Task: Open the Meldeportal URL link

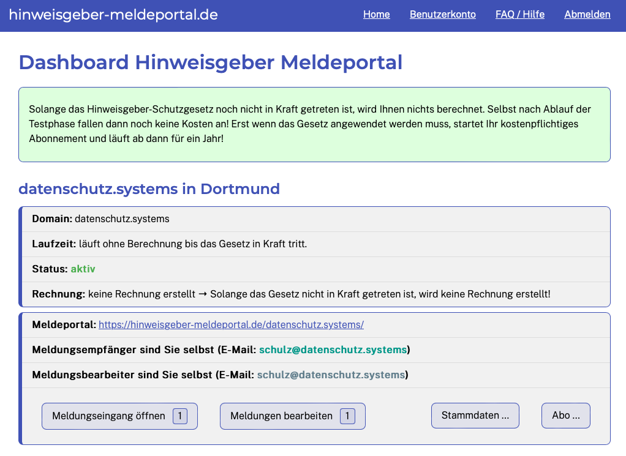Action: pyautogui.click(x=231, y=325)
